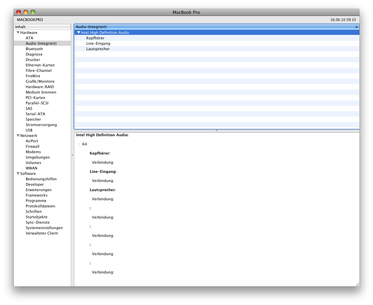Click the green zoom window button
Image resolution: width=373 pixels, height=305 pixels.
[x=33, y=12]
